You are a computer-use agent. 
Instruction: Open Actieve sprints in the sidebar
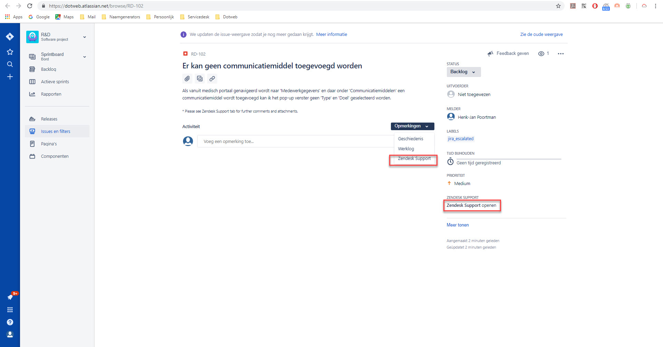click(57, 82)
